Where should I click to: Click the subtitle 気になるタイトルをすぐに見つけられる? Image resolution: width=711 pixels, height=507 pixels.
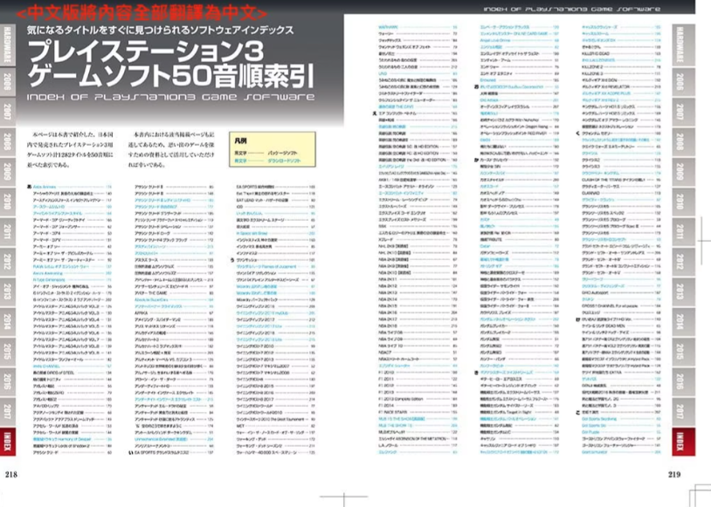pyautogui.click(x=160, y=31)
